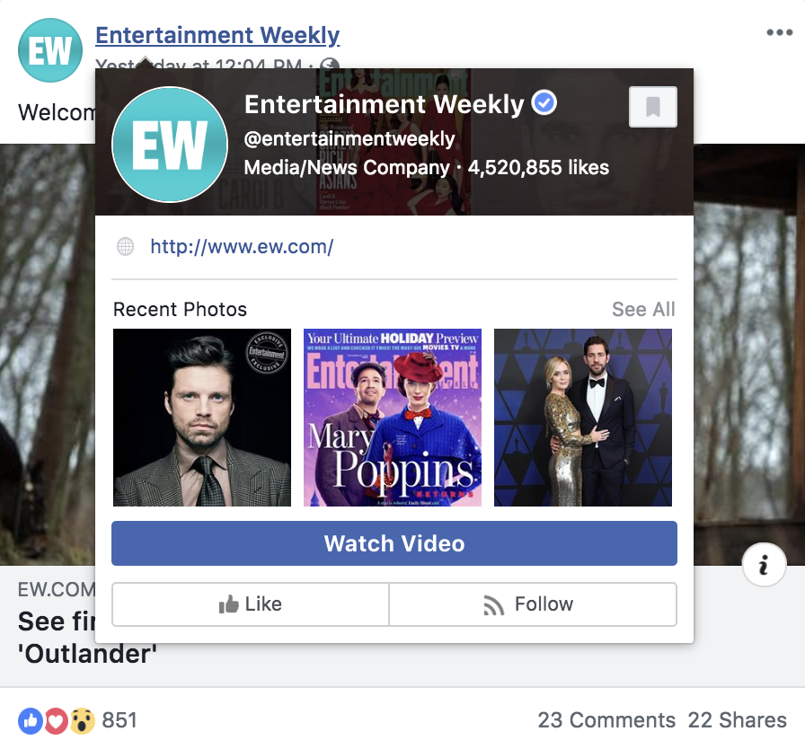This screenshot has width=805, height=749.
Task: Click the globe icon beside website link
Action: [125, 247]
